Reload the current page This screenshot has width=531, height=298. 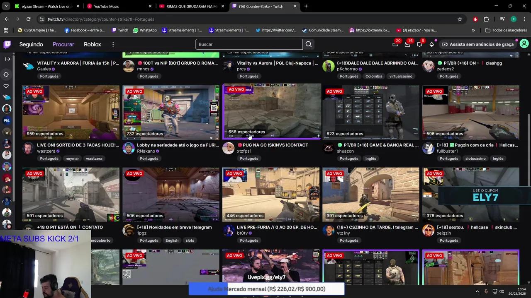(x=28, y=19)
